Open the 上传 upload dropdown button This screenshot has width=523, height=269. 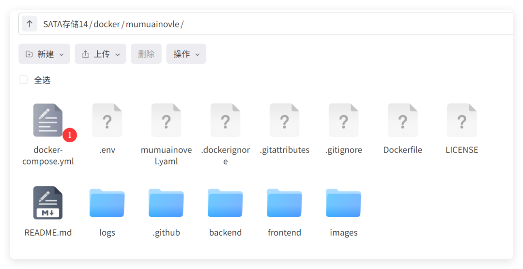(x=100, y=54)
